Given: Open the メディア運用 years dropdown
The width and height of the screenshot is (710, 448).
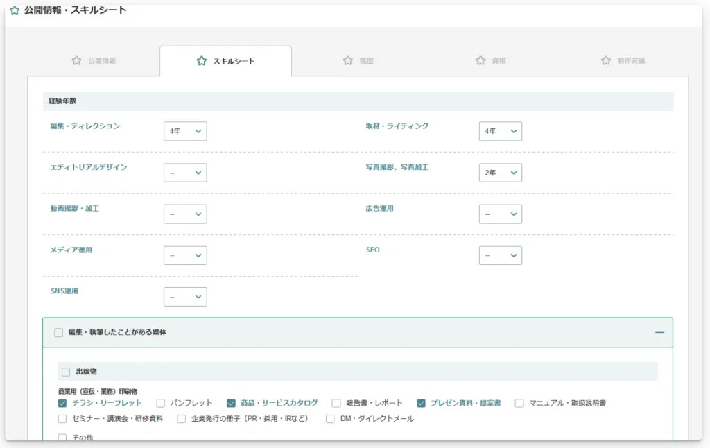Looking at the screenshot, I should (185, 255).
